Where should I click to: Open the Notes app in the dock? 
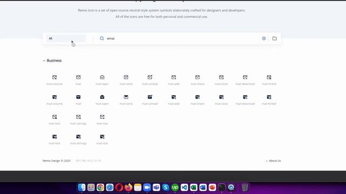point(138,188)
